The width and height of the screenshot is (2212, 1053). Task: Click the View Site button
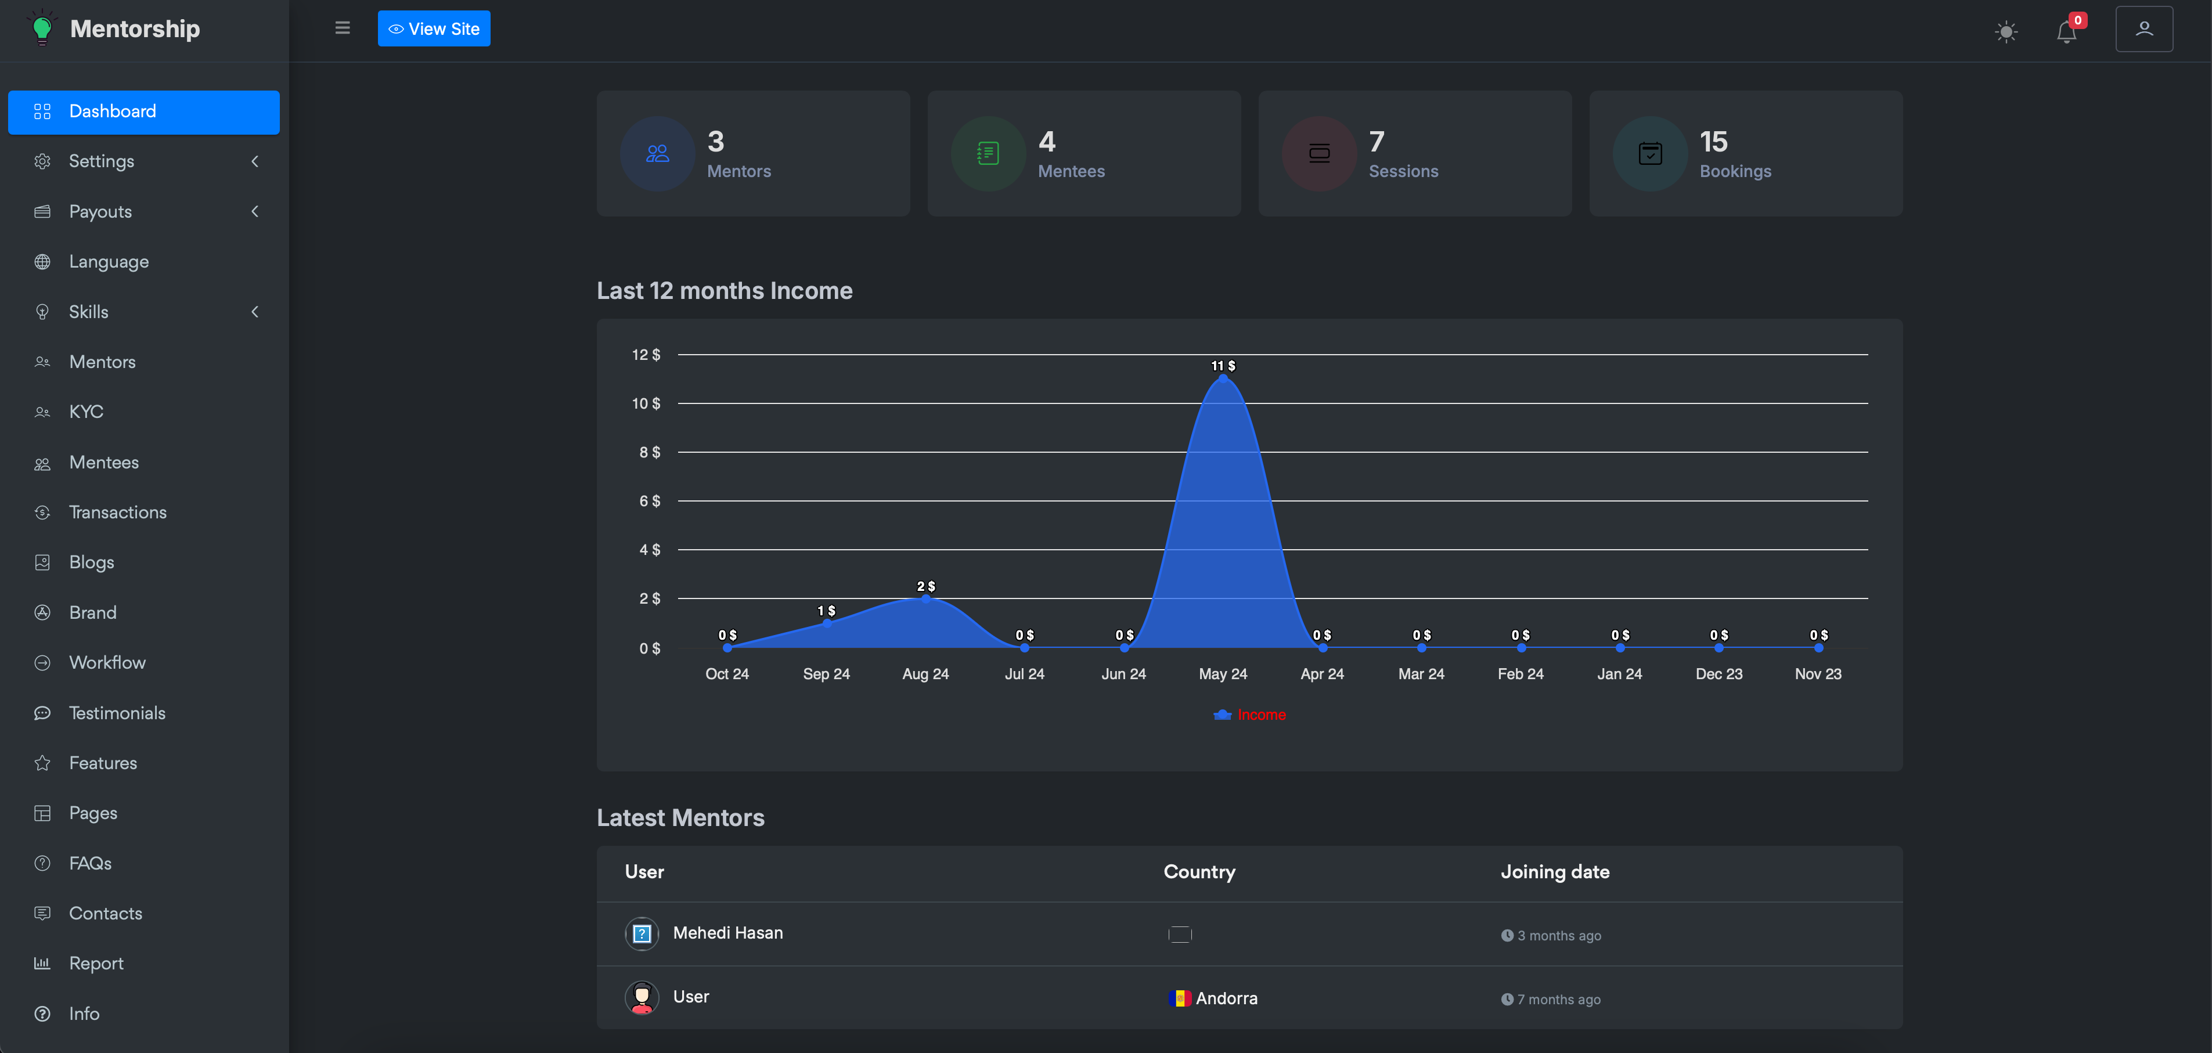pos(434,28)
